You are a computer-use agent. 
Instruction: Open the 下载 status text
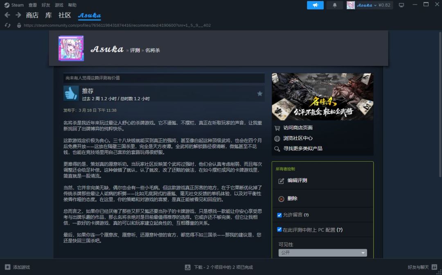(223, 267)
